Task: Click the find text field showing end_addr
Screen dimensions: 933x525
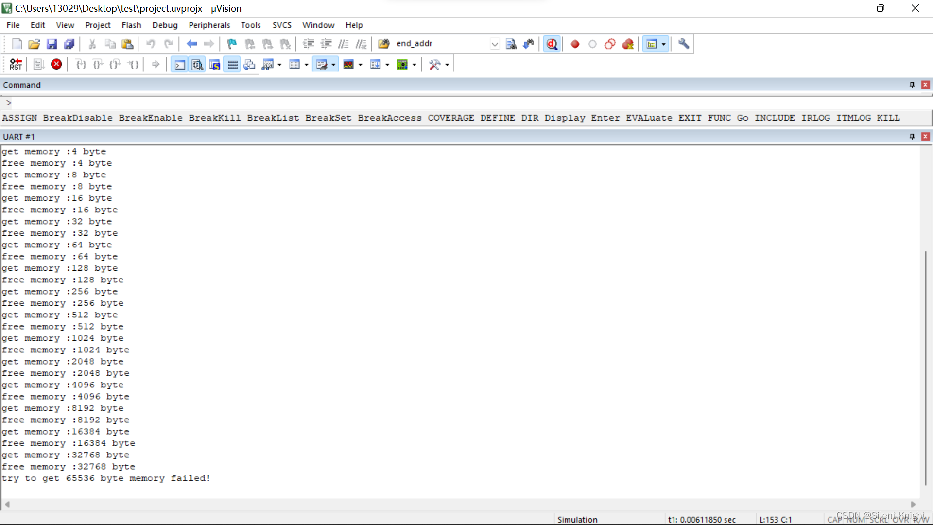Action: 442,44
